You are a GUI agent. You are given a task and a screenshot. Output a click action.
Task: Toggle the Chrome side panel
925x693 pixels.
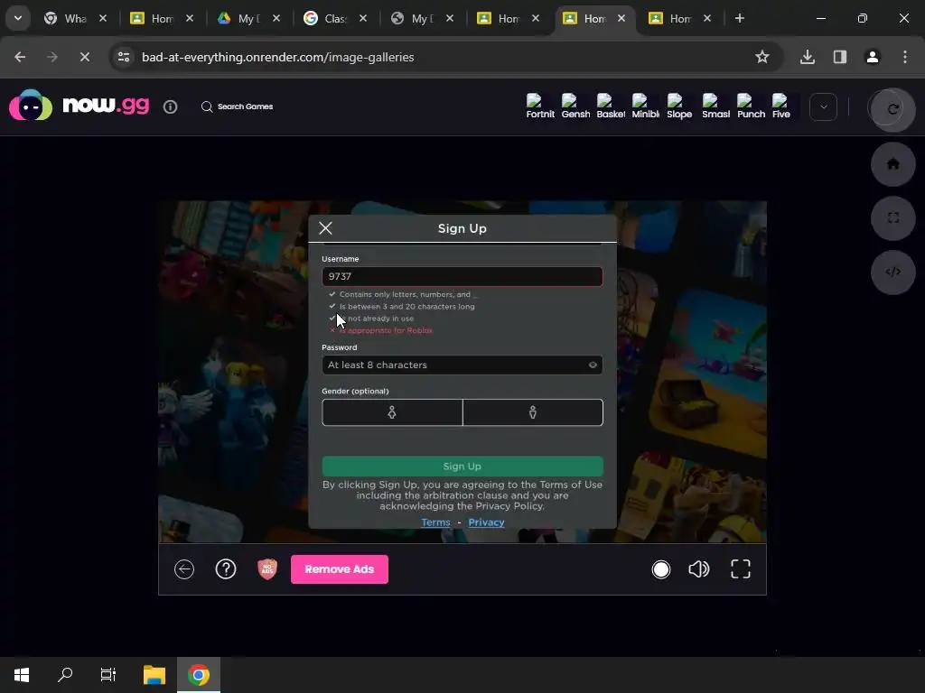pos(840,57)
